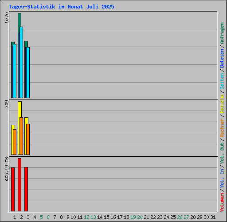
Task: Click the day 31 label on x-axis
Action: coord(213,217)
